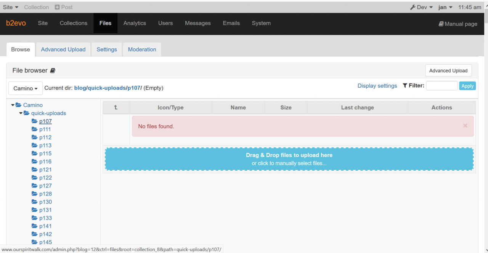Click the plus icon beside Post

point(57,7)
